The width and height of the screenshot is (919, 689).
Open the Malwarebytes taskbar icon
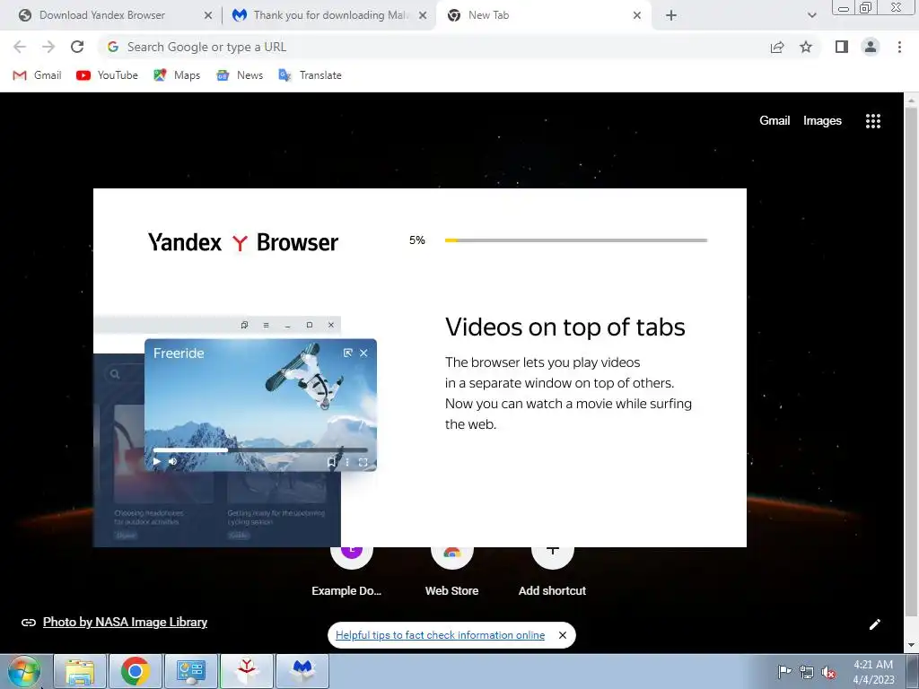tap(302, 671)
